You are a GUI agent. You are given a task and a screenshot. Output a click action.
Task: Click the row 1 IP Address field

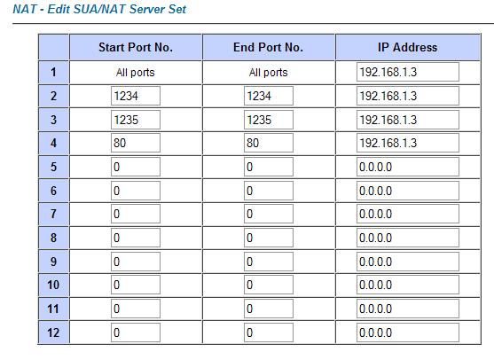408,72
